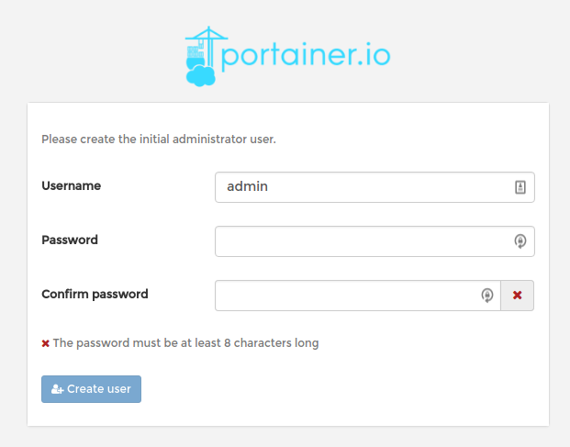Screen dimensions: 570x447
Task: Click the initial administrator instruction text
Action: pos(159,140)
